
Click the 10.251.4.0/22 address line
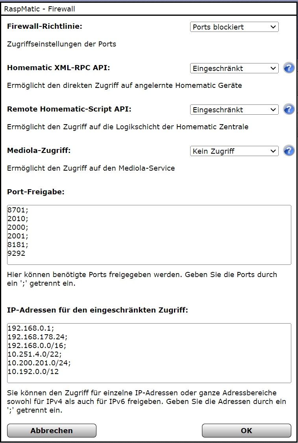tap(34, 354)
